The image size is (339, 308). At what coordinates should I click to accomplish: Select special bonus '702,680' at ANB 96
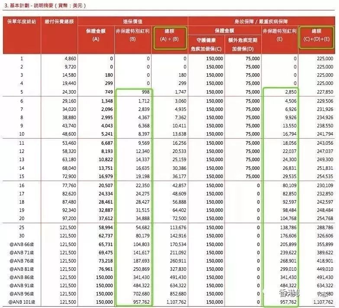tap(142, 294)
